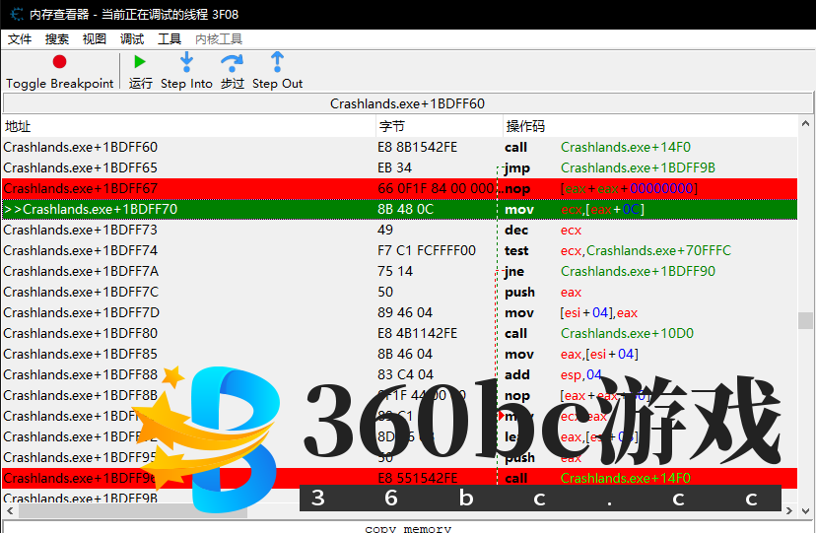
Task: Click the green Run (运行) play icon
Action: [140, 62]
